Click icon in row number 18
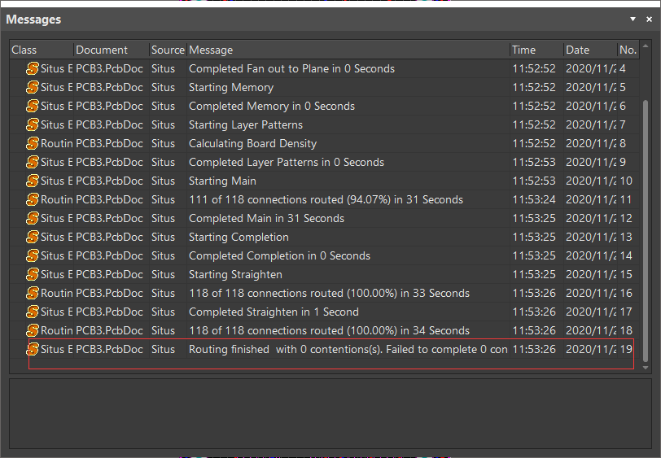Screen dimensions: 661x458 pos(33,330)
